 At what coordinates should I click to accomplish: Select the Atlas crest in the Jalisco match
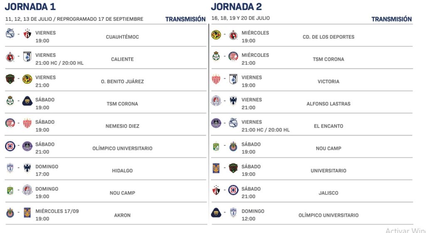click(x=216, y=190)
